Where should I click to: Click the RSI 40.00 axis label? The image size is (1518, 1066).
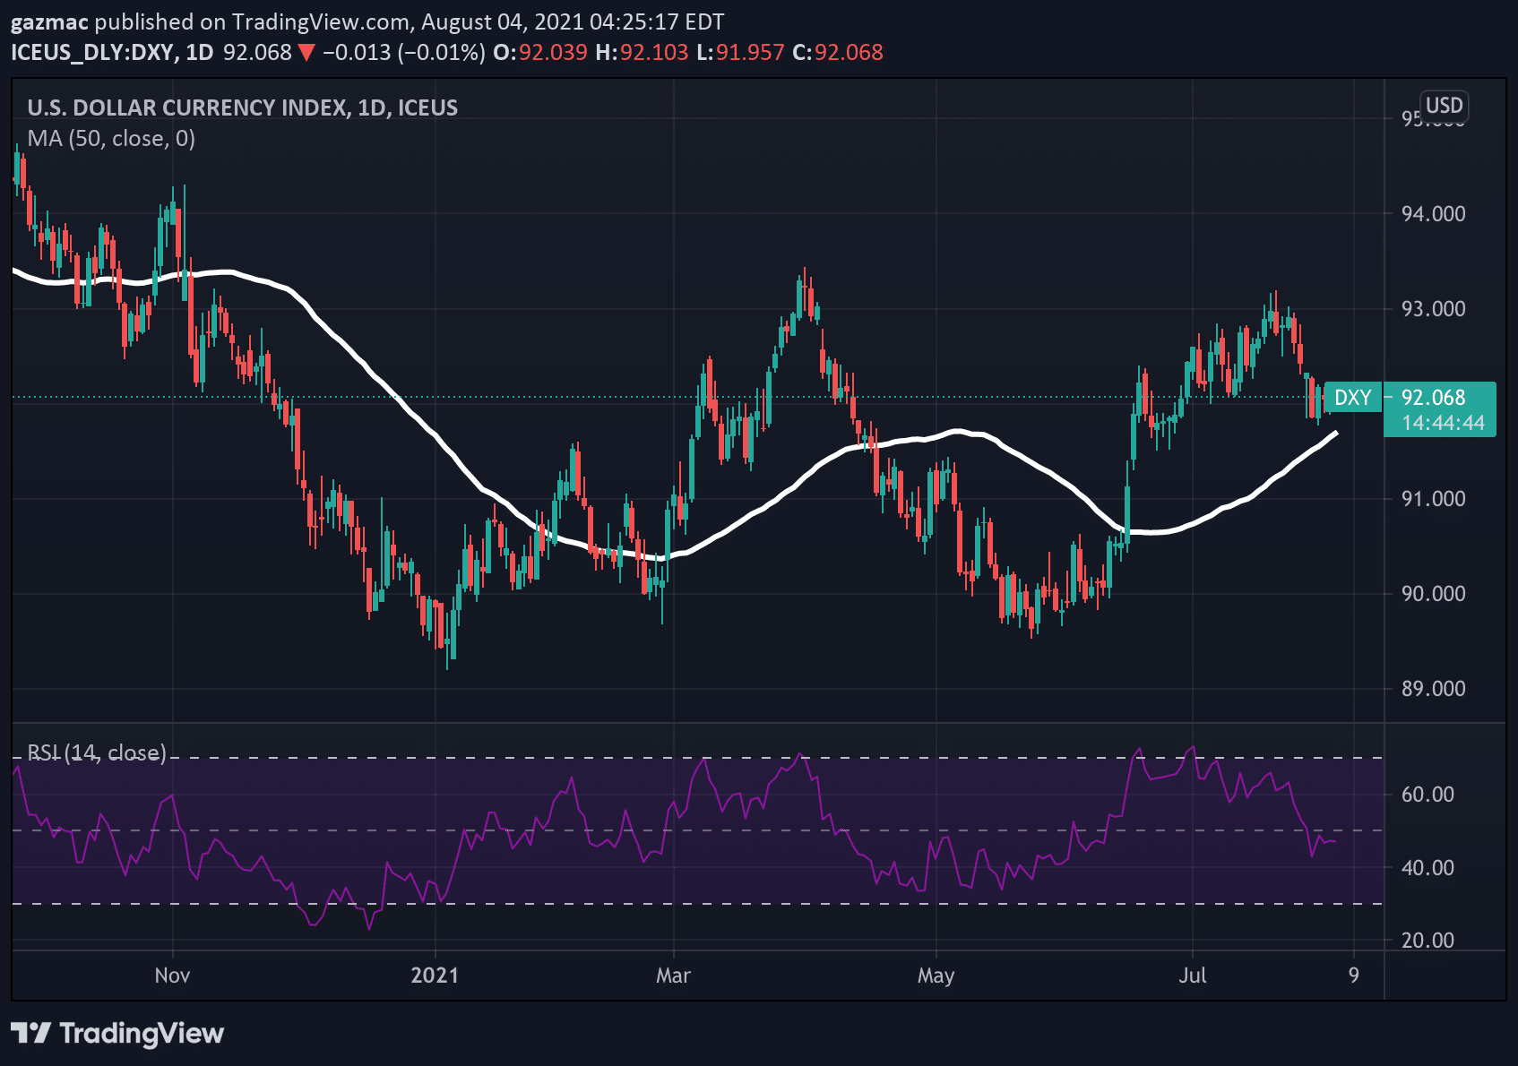pos(1427,867)
